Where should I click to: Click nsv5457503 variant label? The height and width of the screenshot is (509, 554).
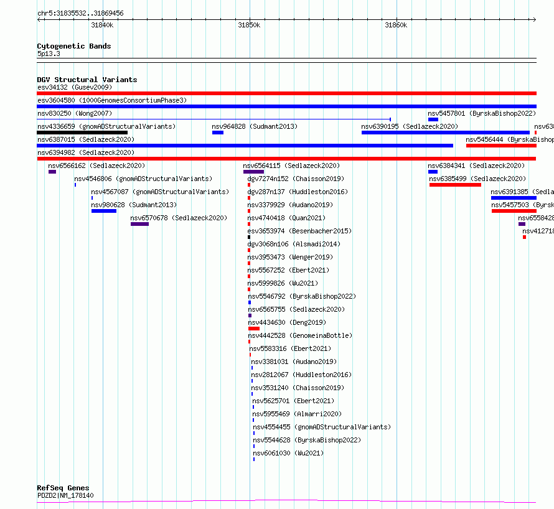[522, 205]
